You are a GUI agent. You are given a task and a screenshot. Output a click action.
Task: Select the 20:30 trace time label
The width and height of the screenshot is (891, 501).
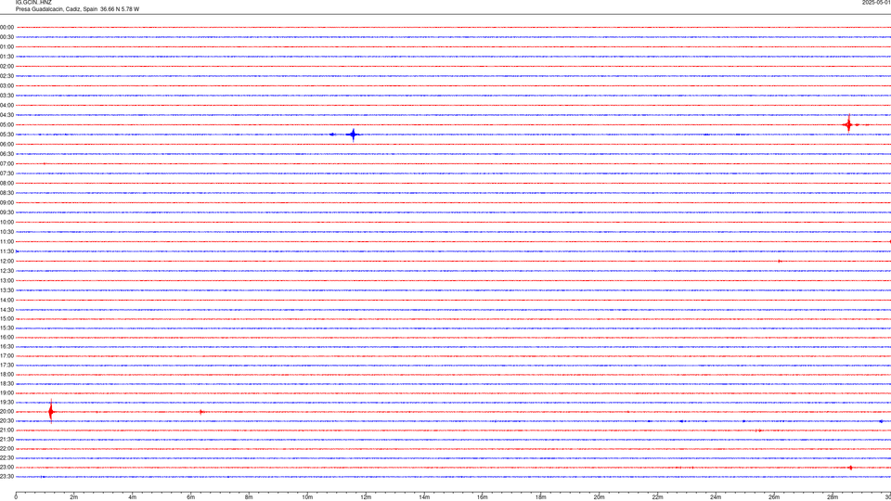coord(6,421)
